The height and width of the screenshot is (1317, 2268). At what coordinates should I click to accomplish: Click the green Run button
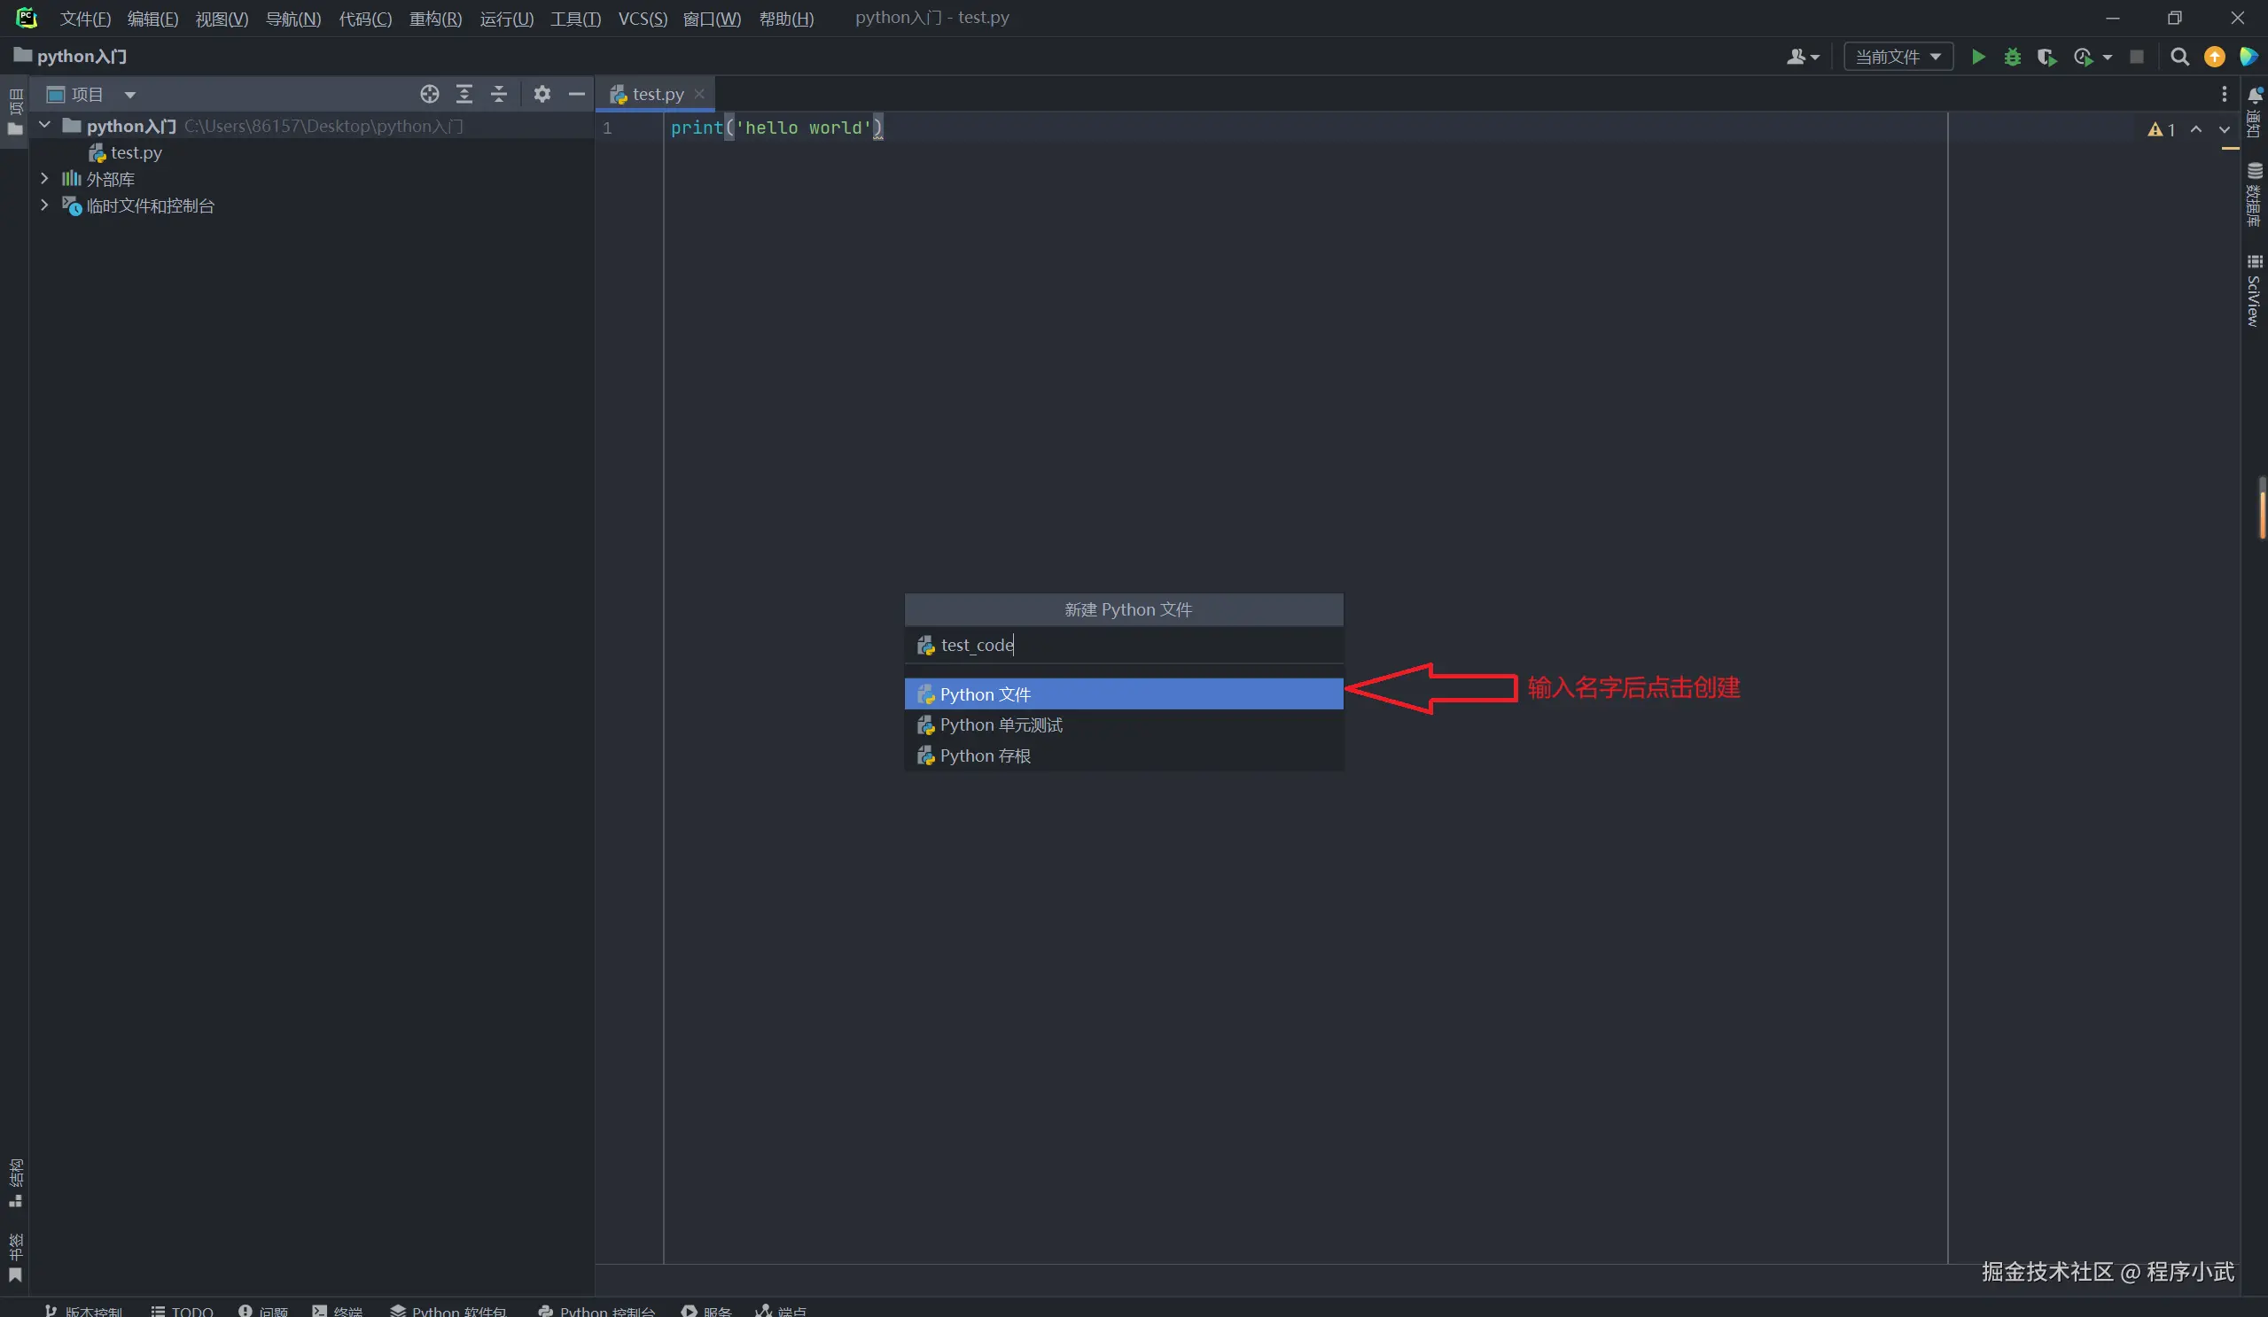1977,57
